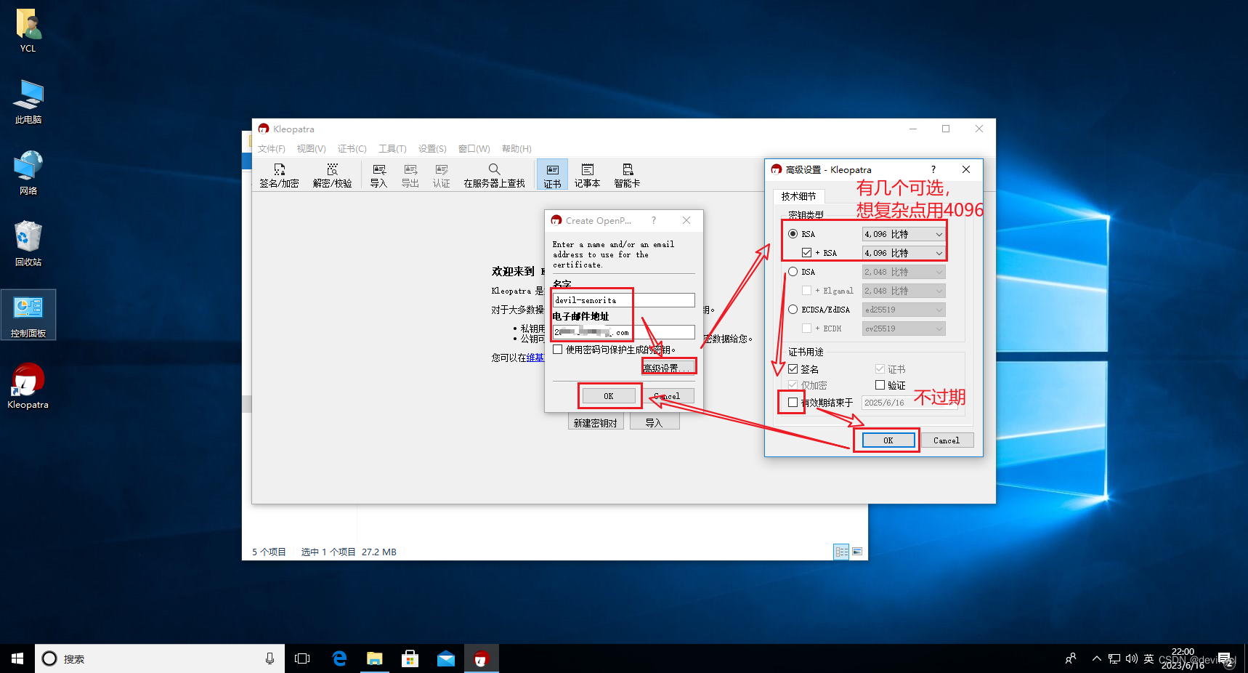Select the RSA key type radio button
This screenshot has height=673, width=1248.
793,234
